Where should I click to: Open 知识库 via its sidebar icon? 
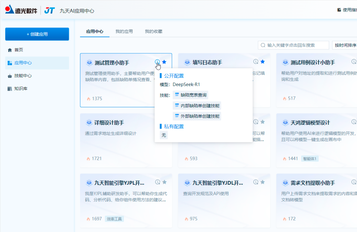[10, 89]
